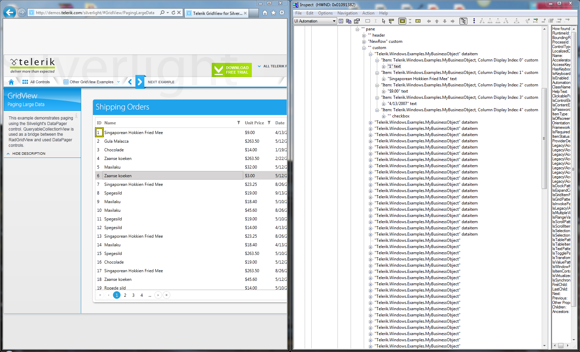580x352 pixels.
Task: Go to page 4 in the data pager
Action: pos(142,295)
